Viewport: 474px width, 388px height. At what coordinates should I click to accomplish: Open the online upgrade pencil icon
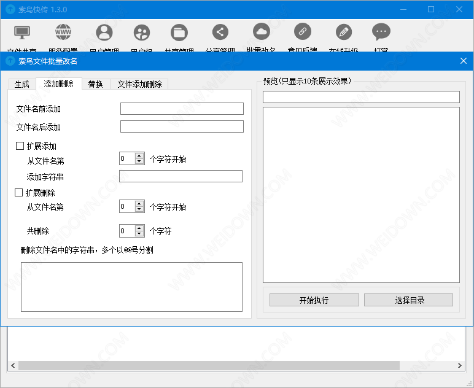[344, 32]
